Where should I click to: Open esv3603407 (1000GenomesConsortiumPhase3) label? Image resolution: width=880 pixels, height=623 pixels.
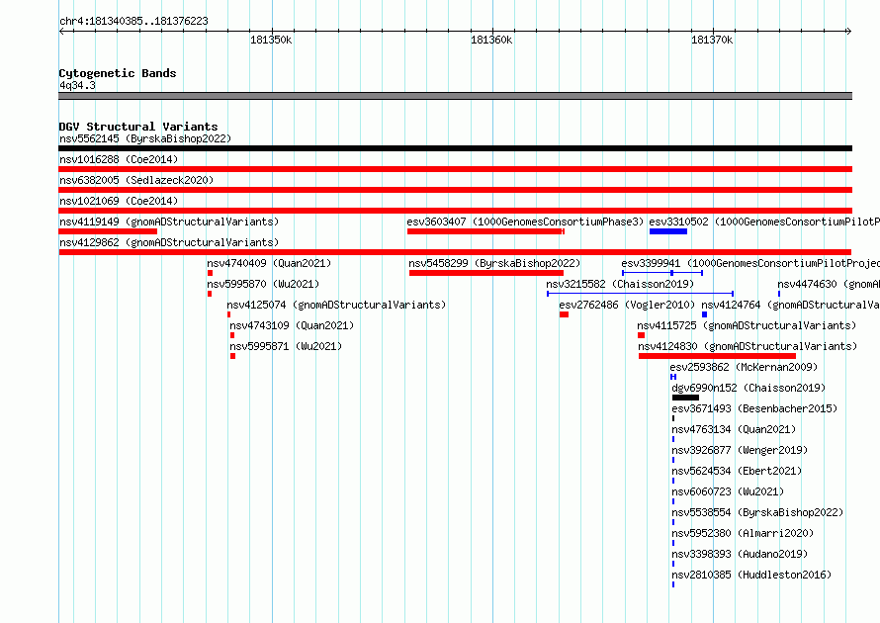(x=525, y=222)
